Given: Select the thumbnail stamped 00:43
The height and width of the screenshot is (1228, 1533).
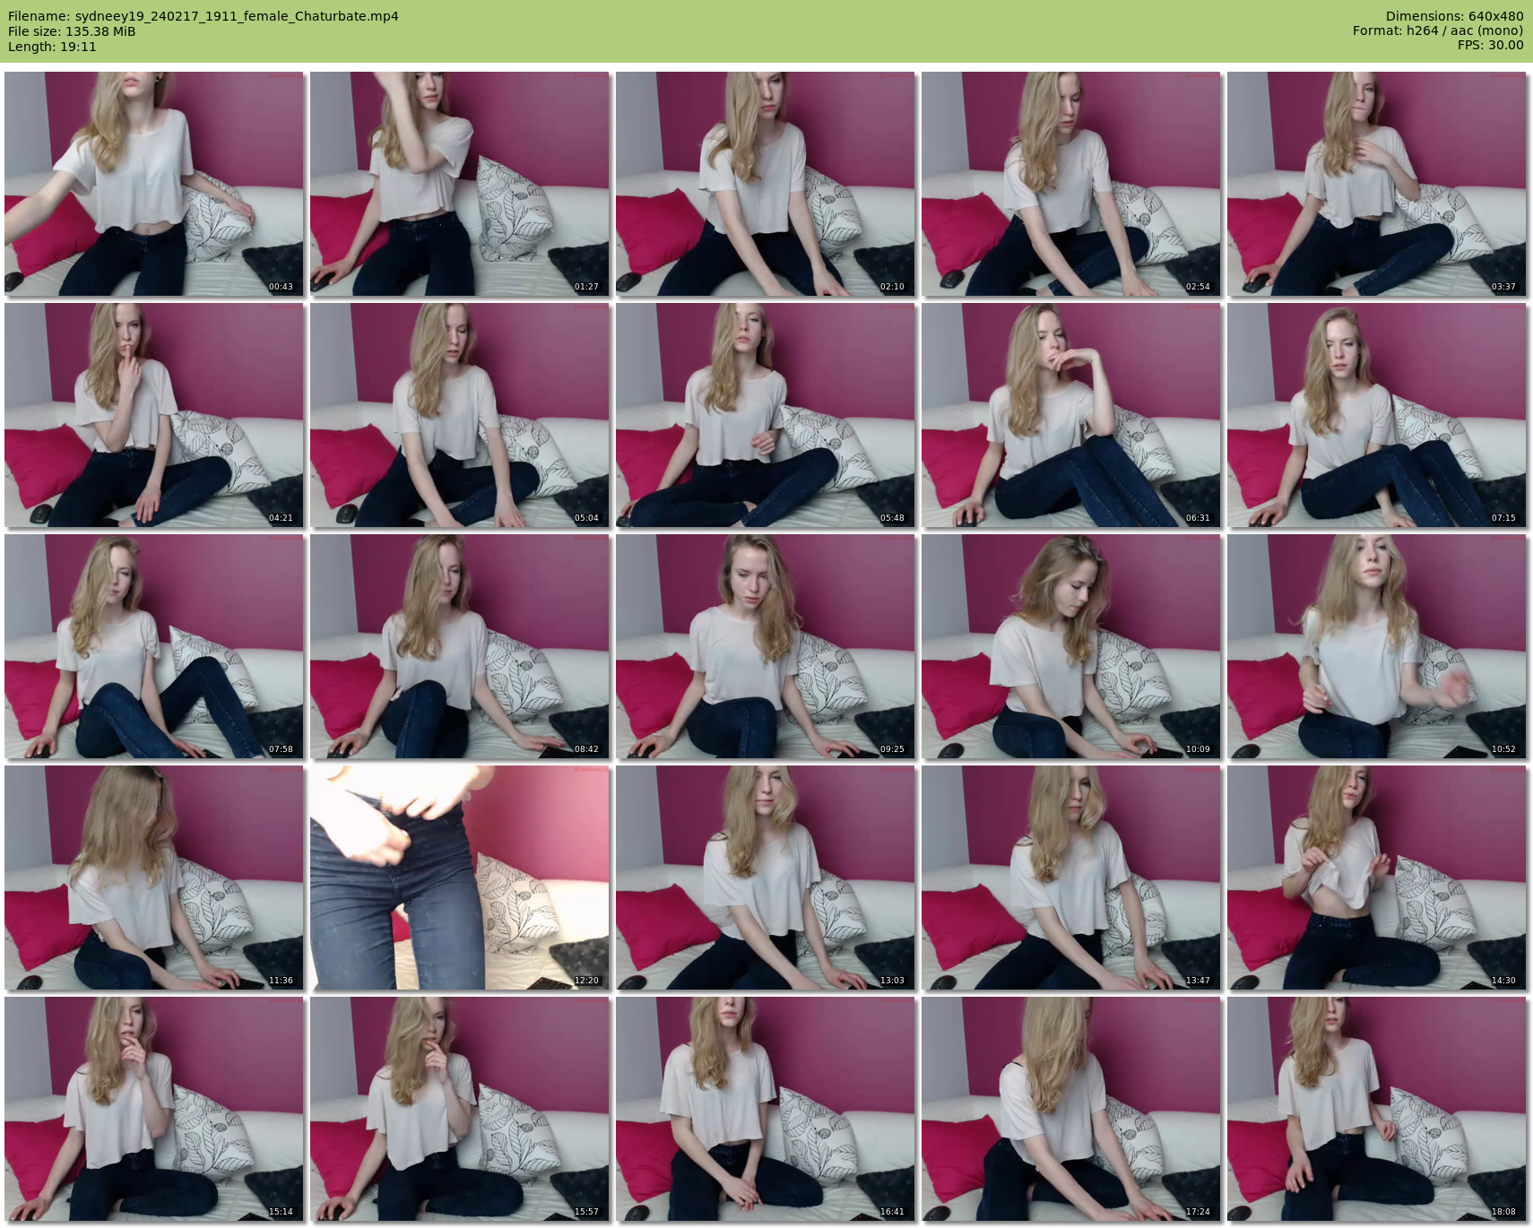Looking at the screenshot, I should (154, 184).
